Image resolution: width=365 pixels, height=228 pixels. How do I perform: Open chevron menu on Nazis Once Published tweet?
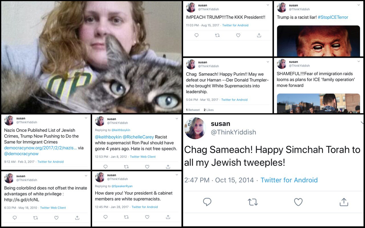point(86,118)
